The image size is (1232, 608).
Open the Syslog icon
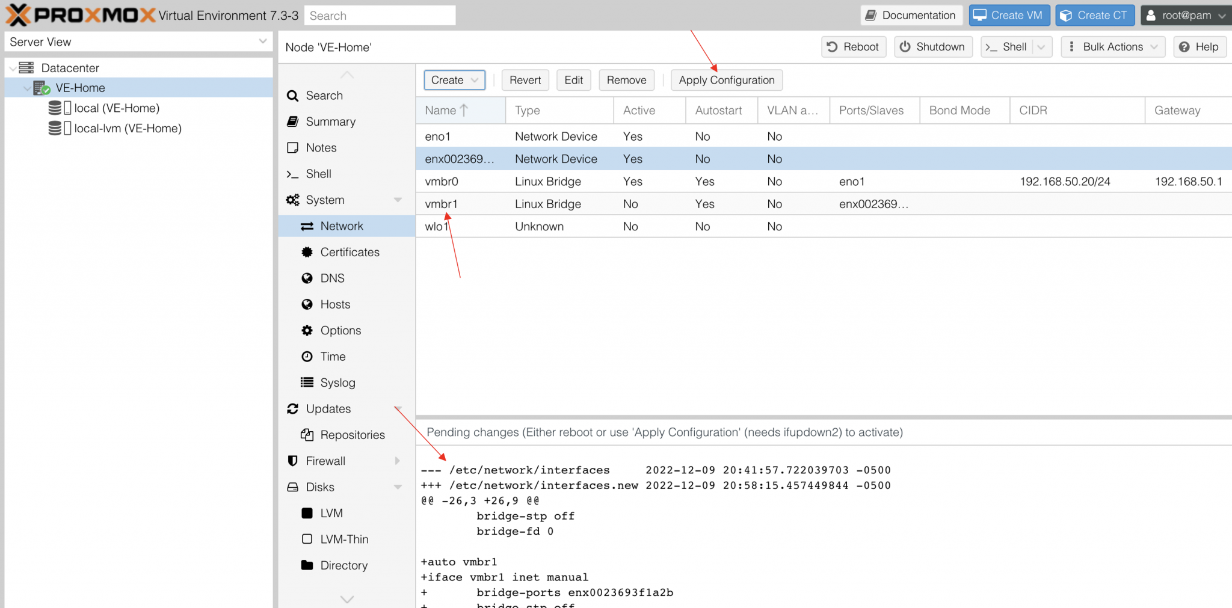(307, 382)
